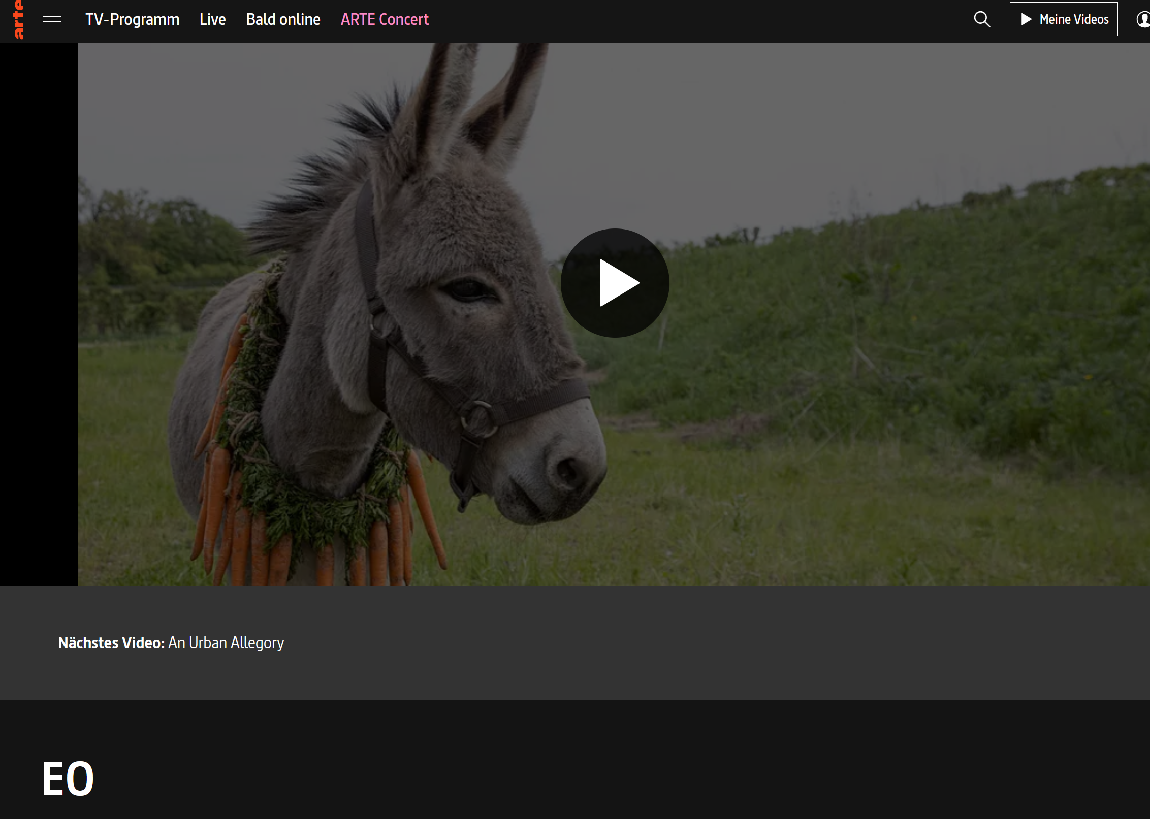Viewport: 1150px width, 819px height.
Task: Click the Nächstes Video label
Action: [111, 643]
